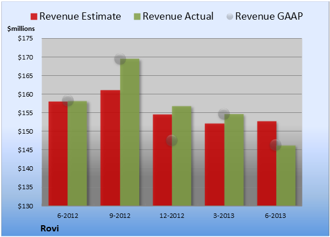Click the red Revenue Estimate legend swatch

[x=34, y=17]
